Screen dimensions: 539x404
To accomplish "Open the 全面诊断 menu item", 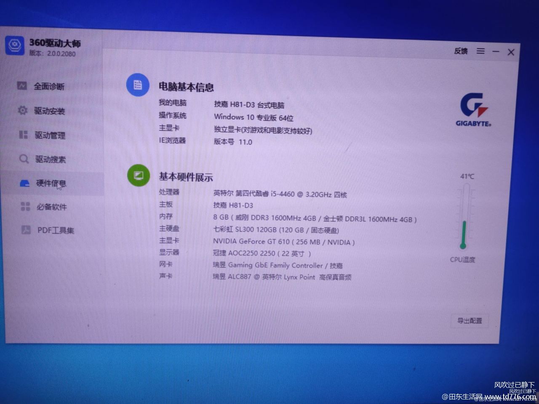I will 49,86.
